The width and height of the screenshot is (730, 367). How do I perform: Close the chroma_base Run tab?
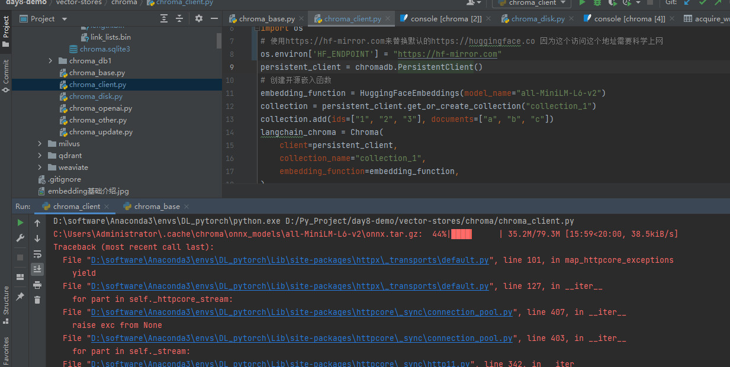coord(186,207)
